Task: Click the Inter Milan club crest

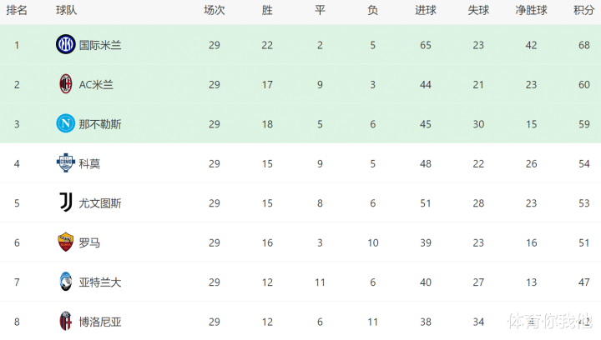Action: (x=65, y=44)
